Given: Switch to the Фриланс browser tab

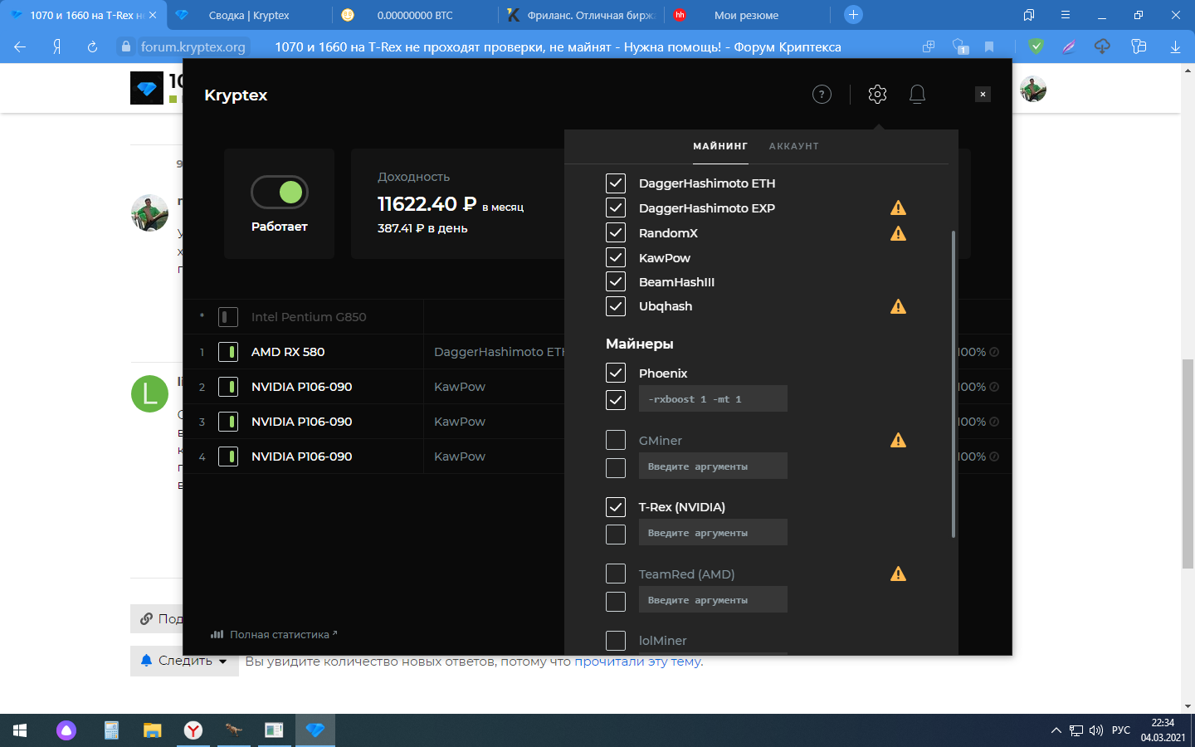Looking at the screenshot, I should [581, 15].
